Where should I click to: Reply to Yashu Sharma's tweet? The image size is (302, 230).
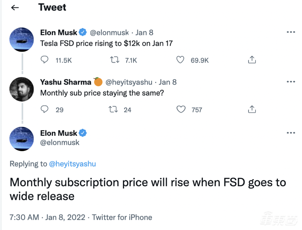[44, 109]
